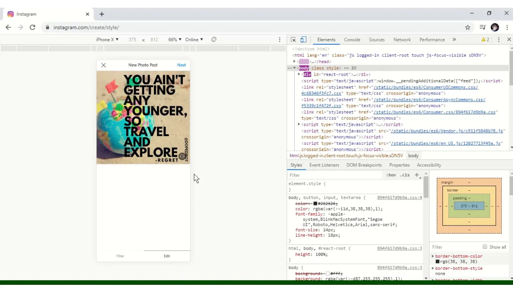Collapse the body element node

click(x=295, y=68)
